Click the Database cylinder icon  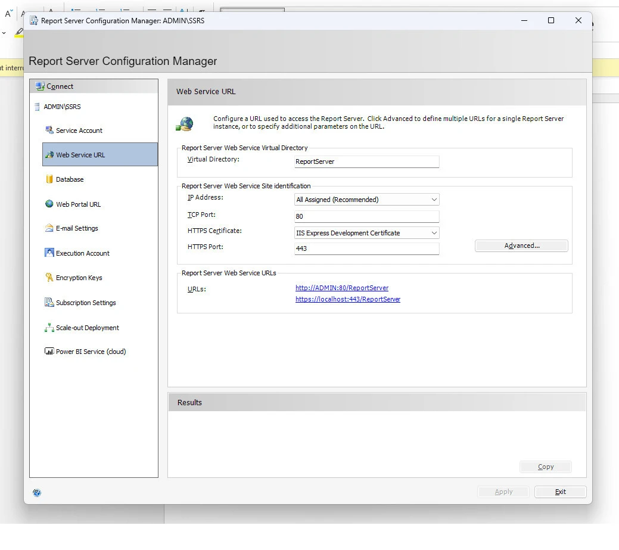point(49,179)
